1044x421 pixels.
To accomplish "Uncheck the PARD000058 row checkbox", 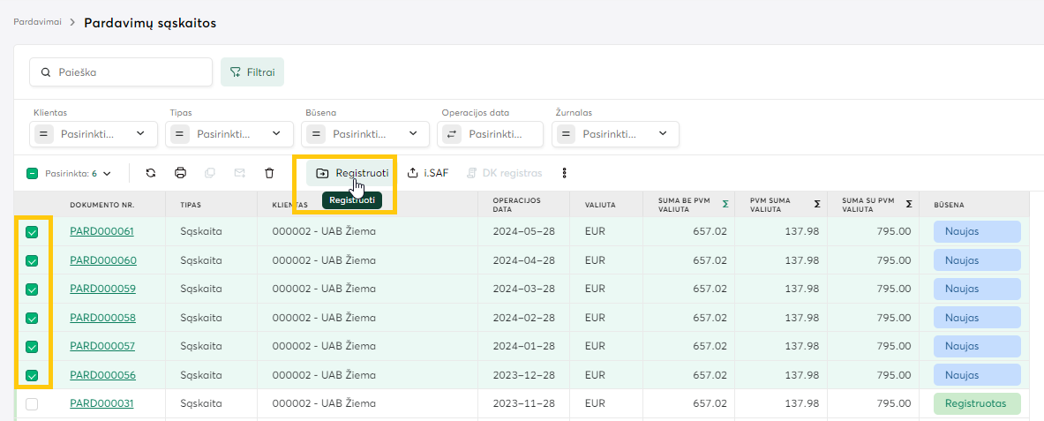I will 32,318.
